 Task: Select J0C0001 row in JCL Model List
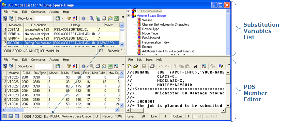pyautogui.click(x=61, y=43)
